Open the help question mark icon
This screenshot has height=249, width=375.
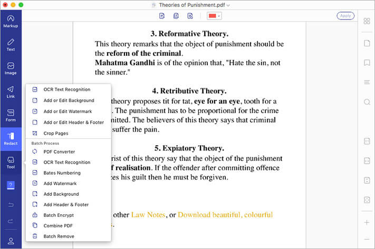11,185
